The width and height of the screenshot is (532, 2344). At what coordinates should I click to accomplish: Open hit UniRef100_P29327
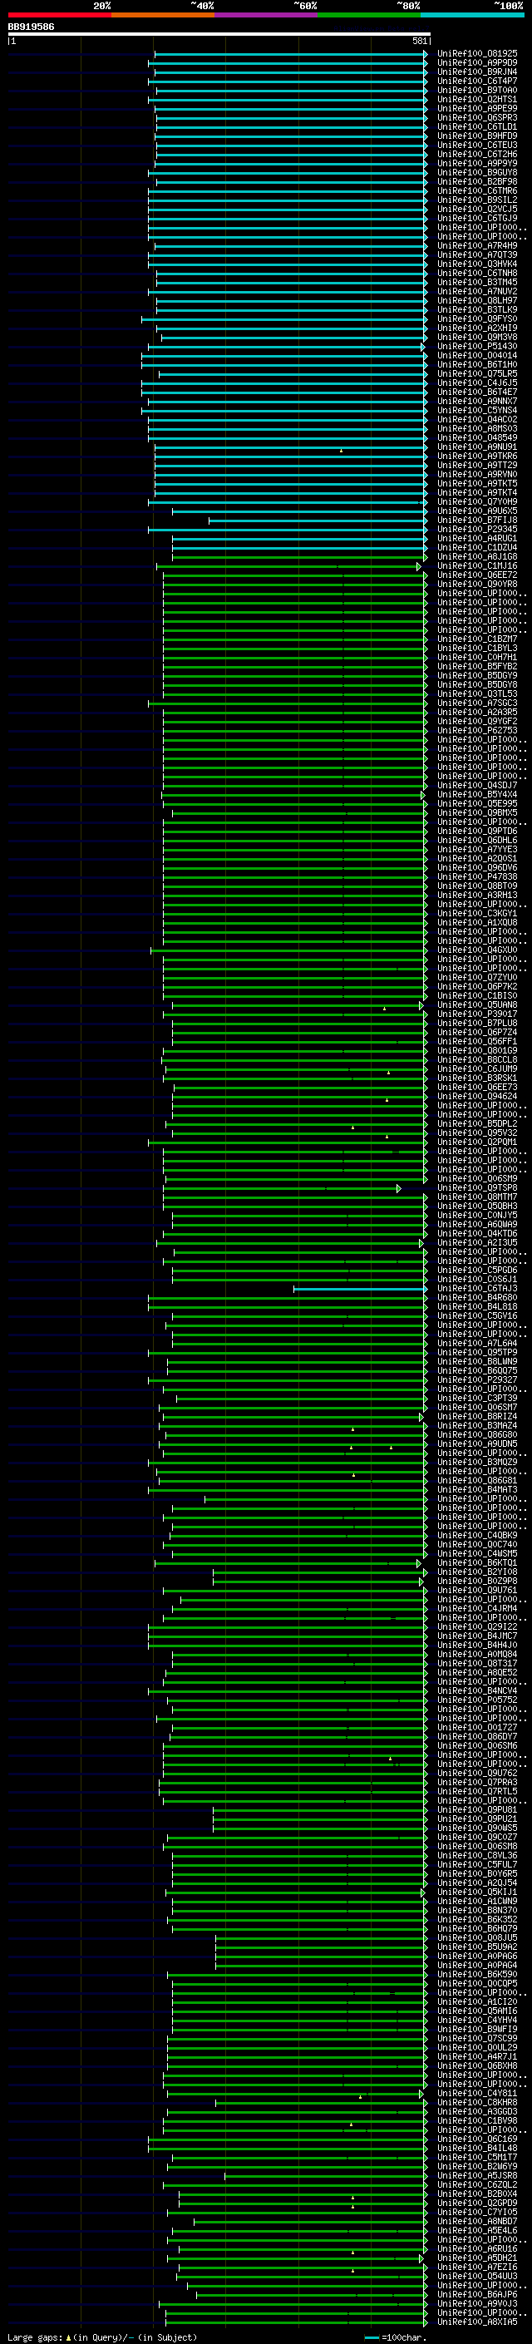pyautogui.click(x=477, y=1379)
